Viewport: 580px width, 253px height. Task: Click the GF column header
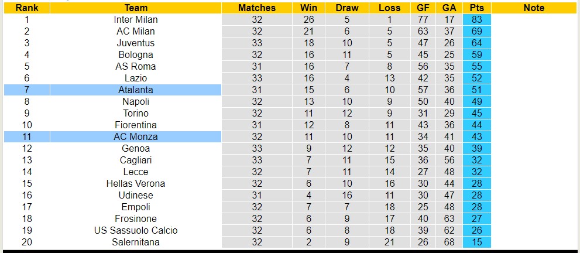point(423,8)
